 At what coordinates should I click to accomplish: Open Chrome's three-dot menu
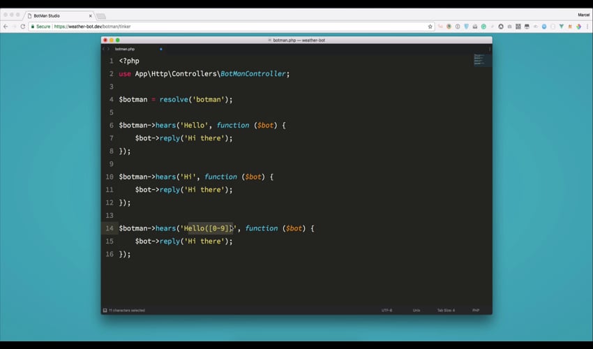pos(587,27)
